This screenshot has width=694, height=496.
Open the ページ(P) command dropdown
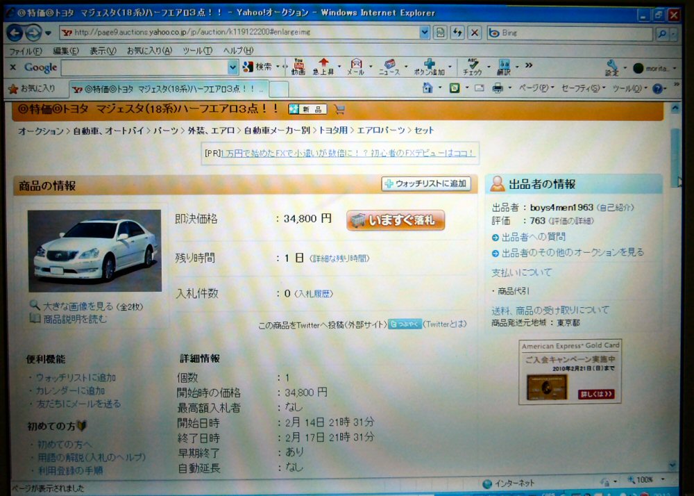[536, 88]
